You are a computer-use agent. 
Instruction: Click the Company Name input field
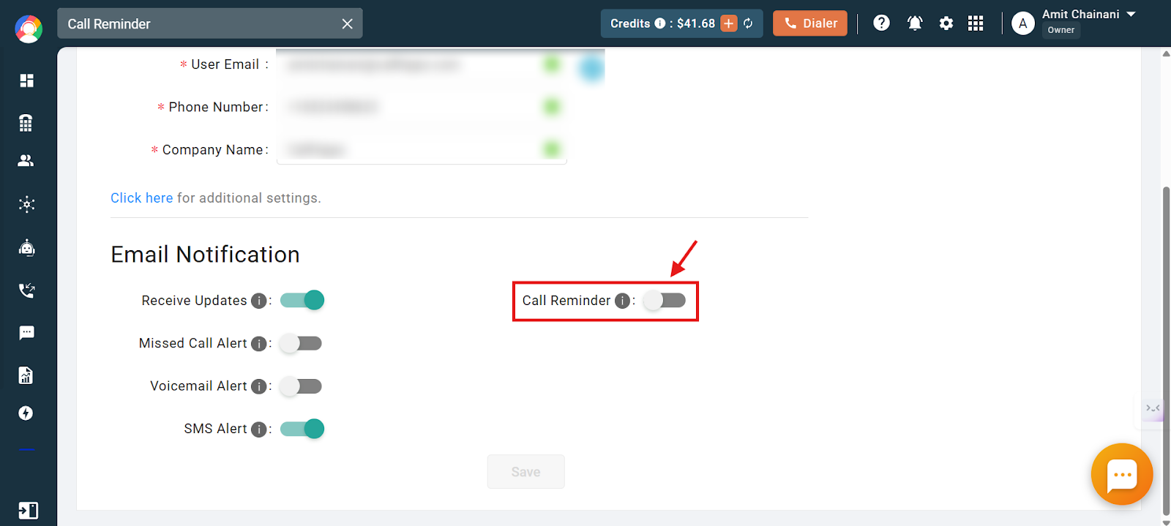pyautogui.click(x=422, y=150)
